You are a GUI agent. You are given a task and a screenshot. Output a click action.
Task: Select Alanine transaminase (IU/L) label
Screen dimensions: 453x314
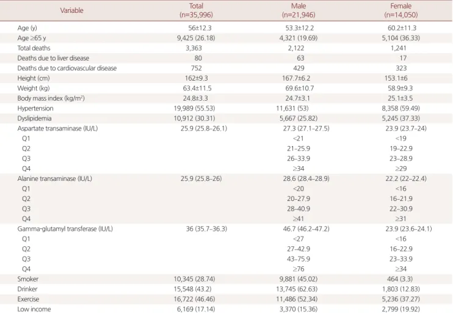54,178
